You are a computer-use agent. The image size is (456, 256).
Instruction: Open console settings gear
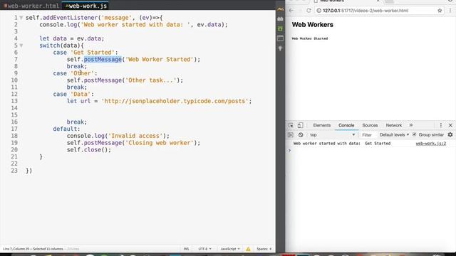click(x=450, y=134)
